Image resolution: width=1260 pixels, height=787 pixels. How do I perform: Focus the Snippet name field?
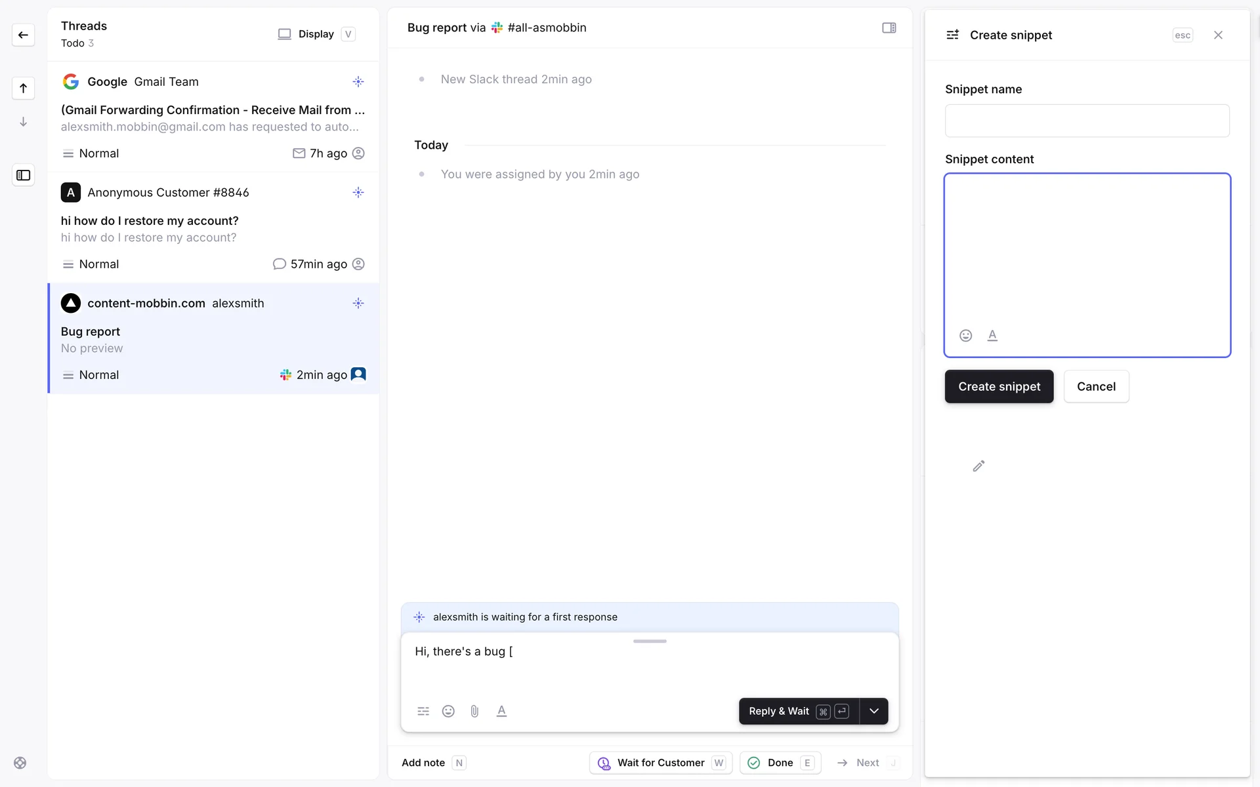tap(1087, 121)
